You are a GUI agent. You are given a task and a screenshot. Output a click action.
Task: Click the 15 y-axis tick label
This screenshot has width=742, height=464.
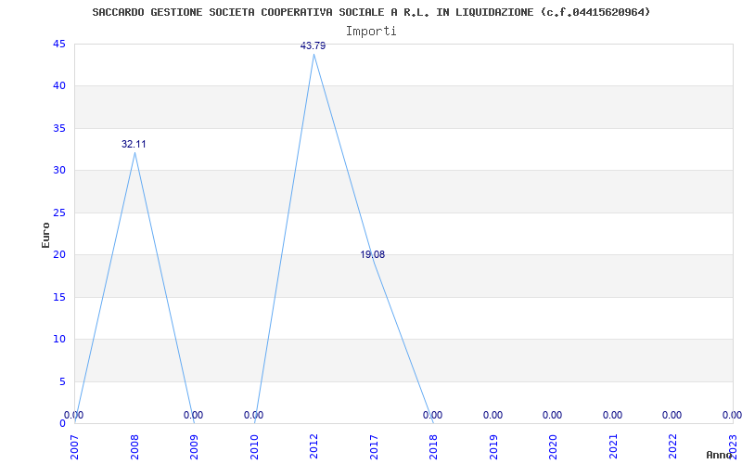pos(59,297)
